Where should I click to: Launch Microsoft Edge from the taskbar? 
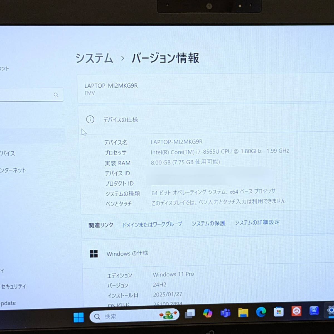(261, 312)
